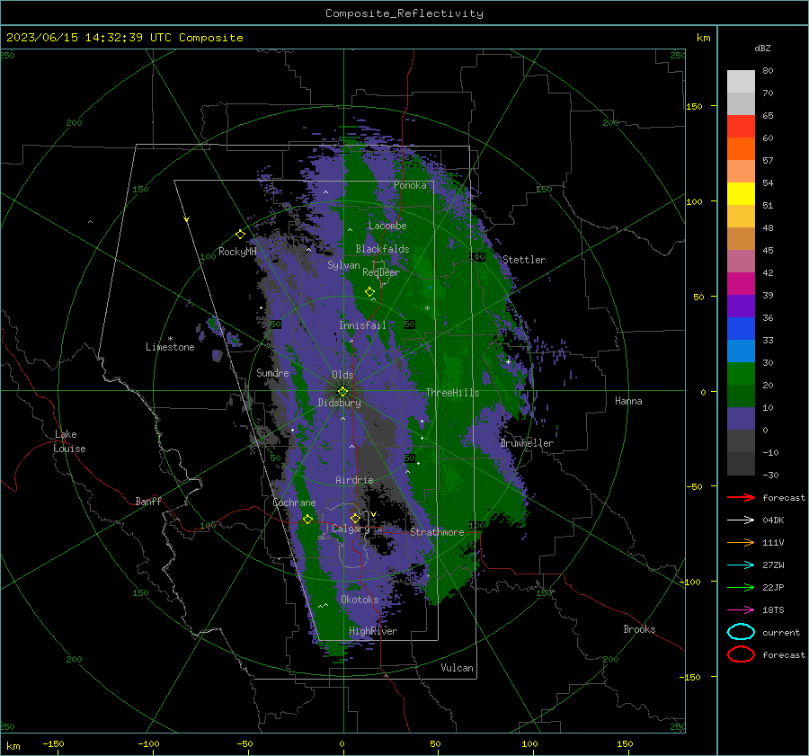Select the magenta 39-42 dBZ swatch
Viewport: 809px width, 756px height.
741,284
